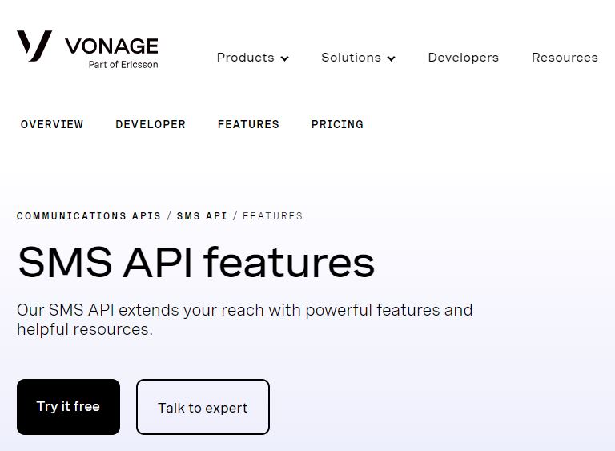Go to Developers in top navigation

pos(463,58)
